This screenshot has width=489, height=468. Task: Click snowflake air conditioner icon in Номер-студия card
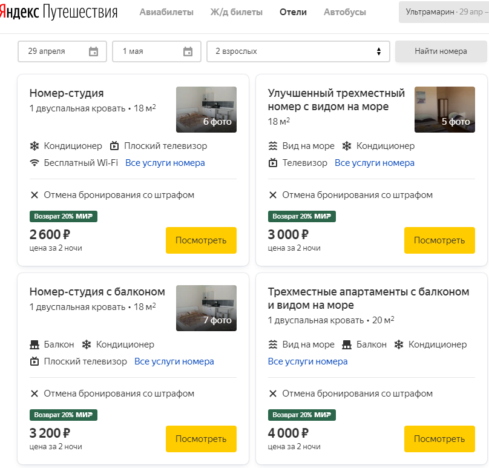tap(34, 146)
